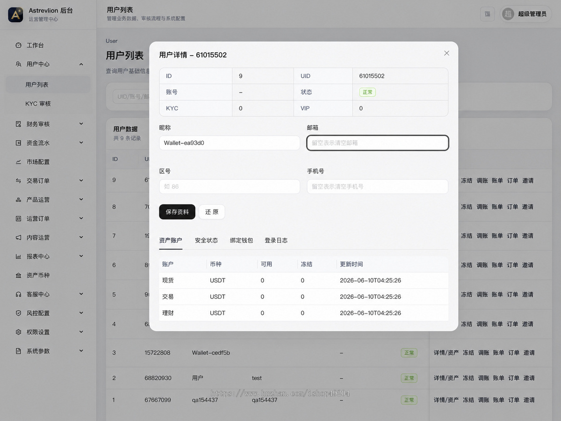
Task: Expand the 运营订单 chevron
Action: (x=81, y=218)
